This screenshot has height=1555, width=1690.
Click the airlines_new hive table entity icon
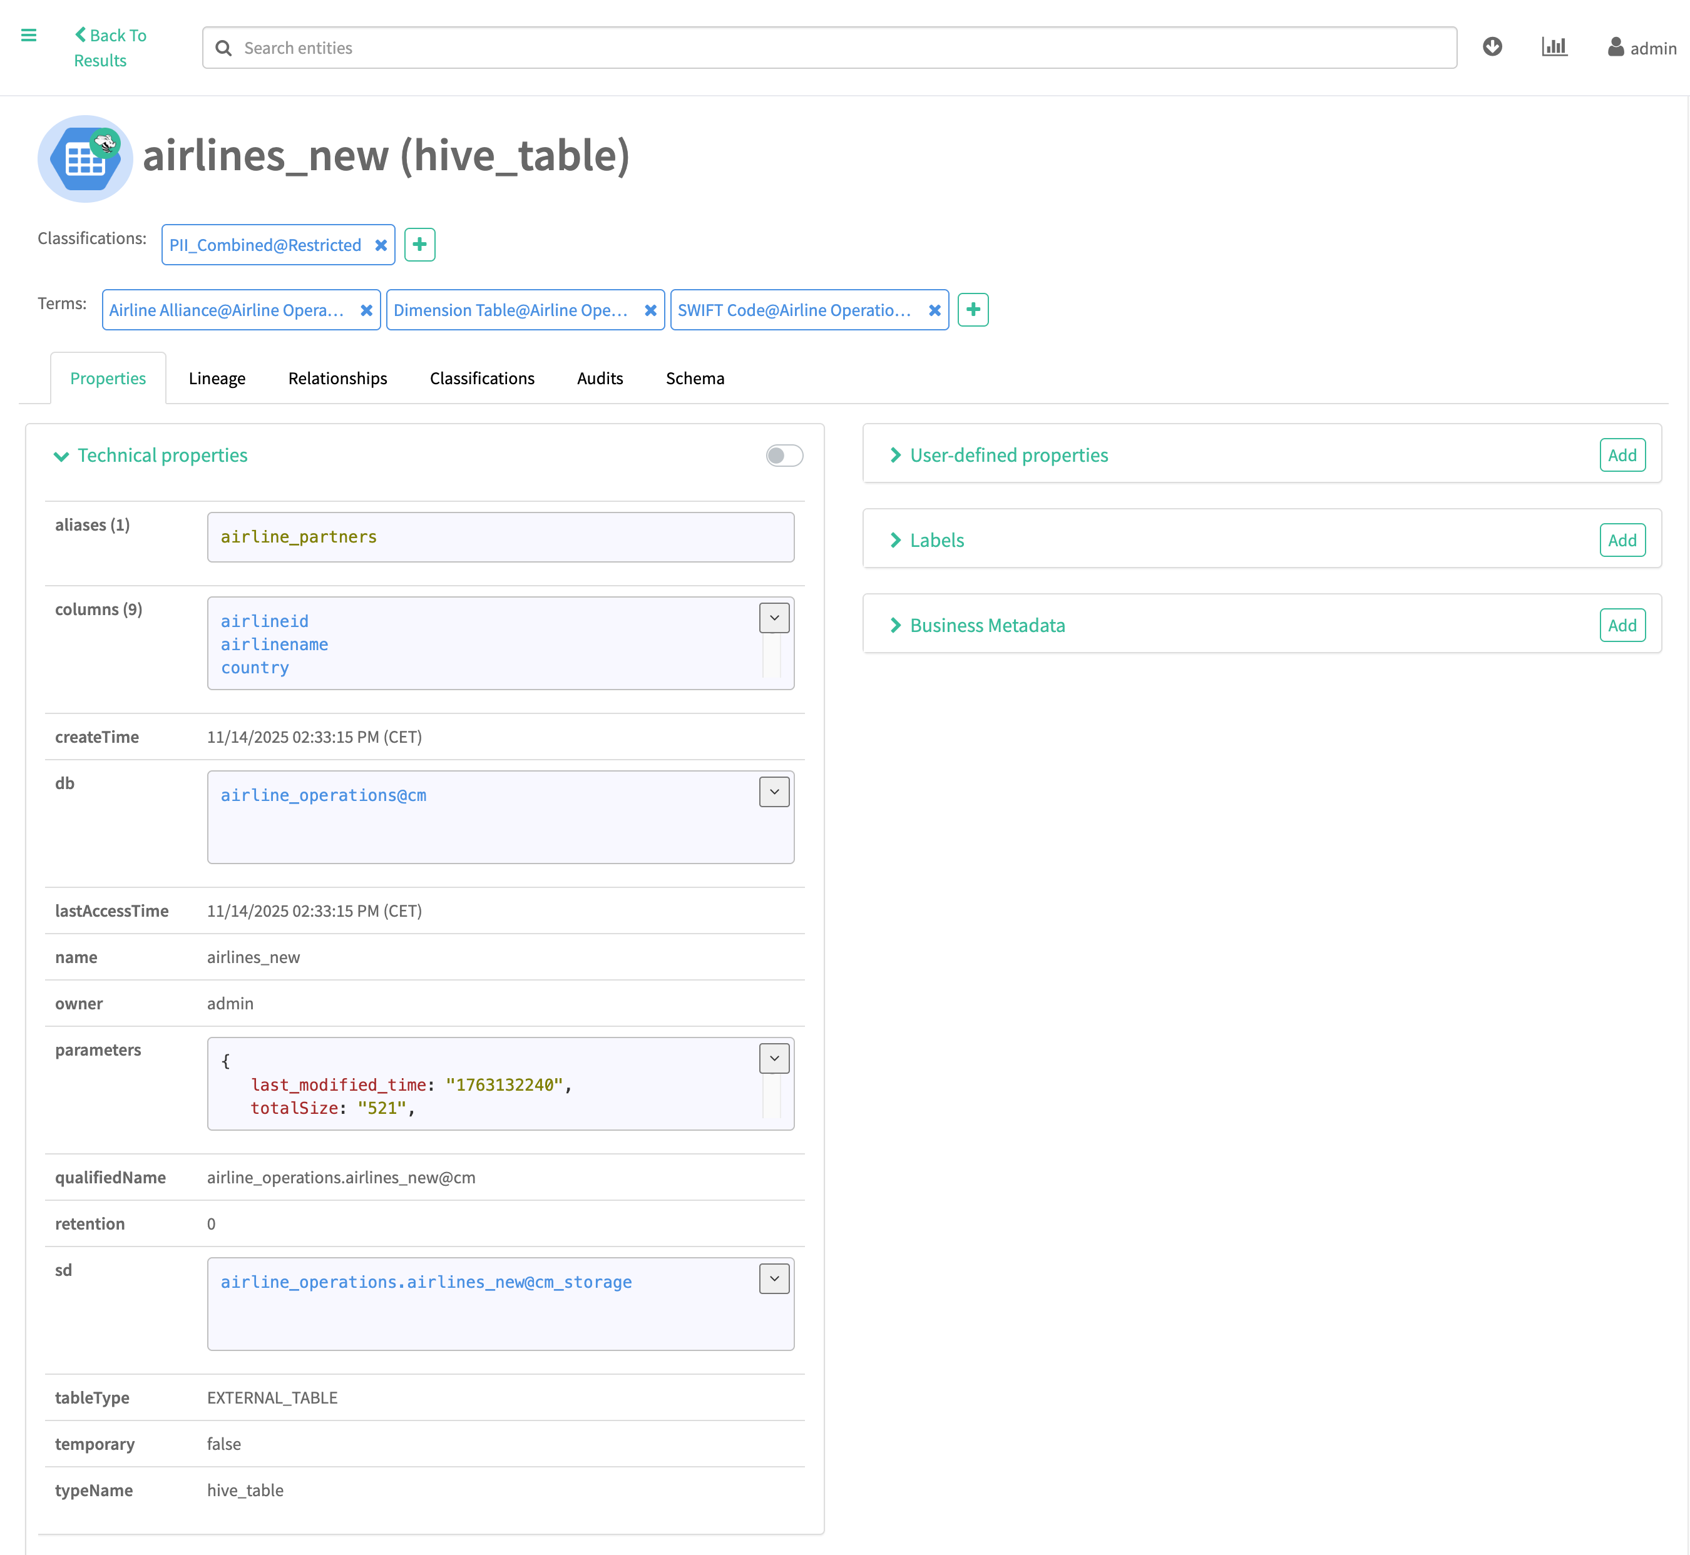coord(85,158)
